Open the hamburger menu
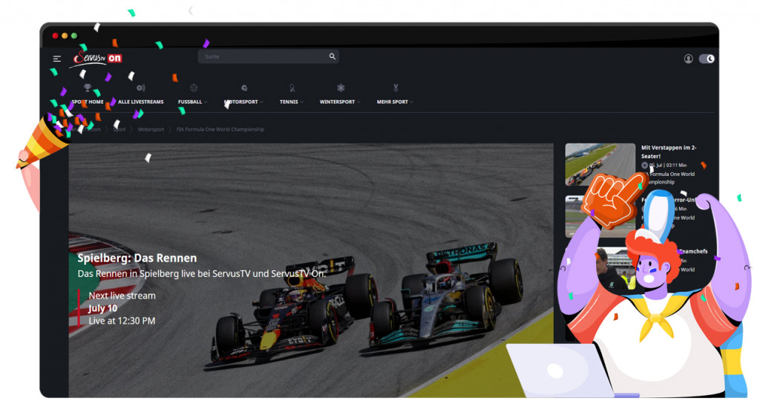The width and height of the screenshot is (760, 407). click(x=56, y=59)
